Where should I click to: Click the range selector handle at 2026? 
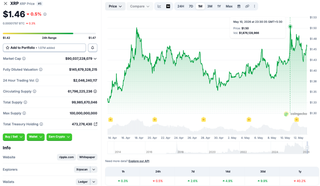pos(307,148)
